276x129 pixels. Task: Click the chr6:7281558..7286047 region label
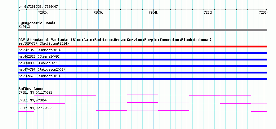[38, 7]
